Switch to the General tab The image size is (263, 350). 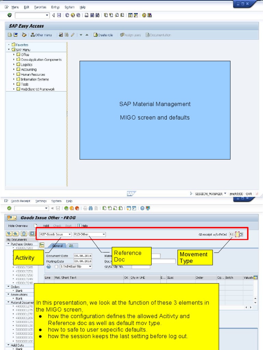[x=57, y=245]
